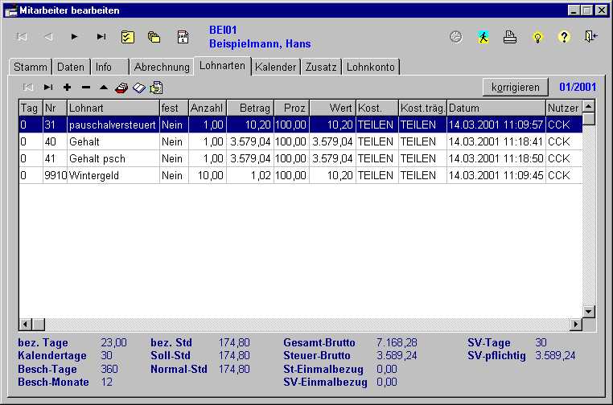Select the Kalender tab
Image resolution: width=613 pixels, height=405 pixels.
click(275, 67)
